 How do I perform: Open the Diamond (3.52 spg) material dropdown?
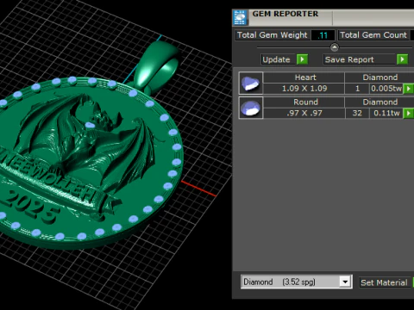click(345, 282)
